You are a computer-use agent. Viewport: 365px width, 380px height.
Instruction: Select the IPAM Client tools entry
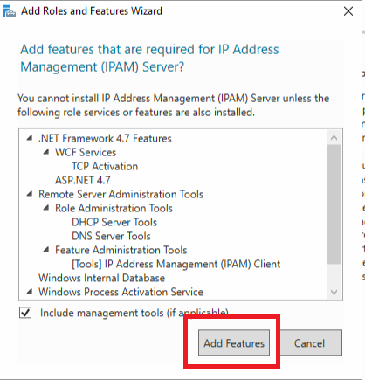(x=176, y=264)
